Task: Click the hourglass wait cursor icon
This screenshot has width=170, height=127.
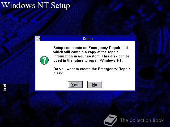Action: pos(5,88)
